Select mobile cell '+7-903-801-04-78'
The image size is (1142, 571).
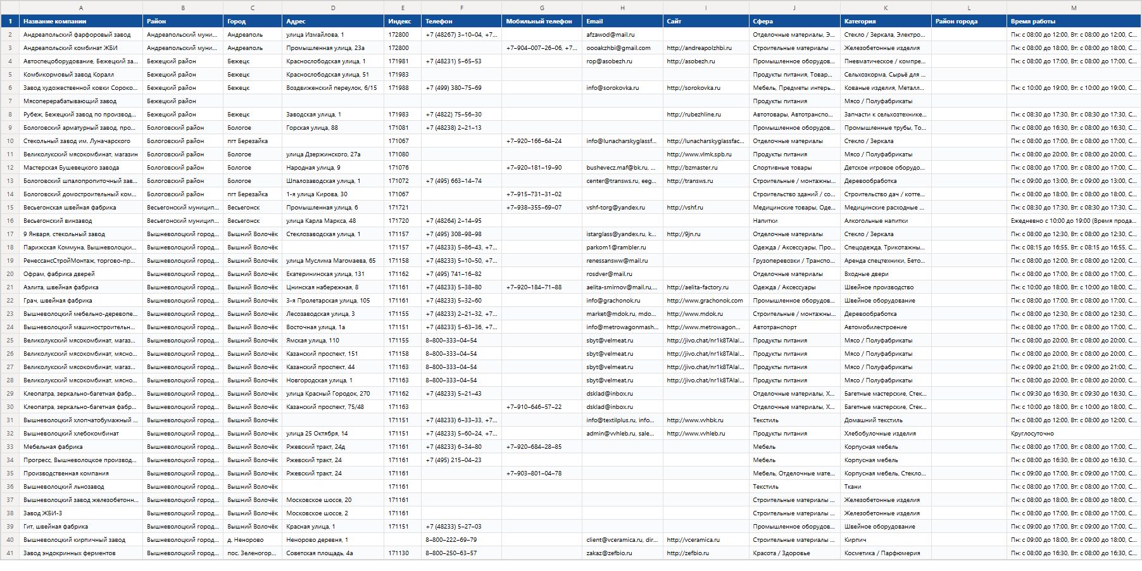(x=542, y=474)
